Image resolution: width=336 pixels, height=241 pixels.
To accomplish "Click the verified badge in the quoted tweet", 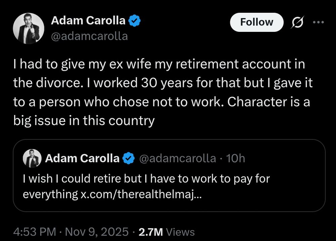I will [x=129, y=159].
